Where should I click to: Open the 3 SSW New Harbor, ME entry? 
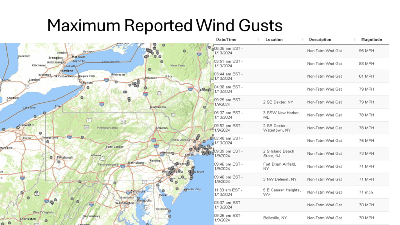coord(281,115)
